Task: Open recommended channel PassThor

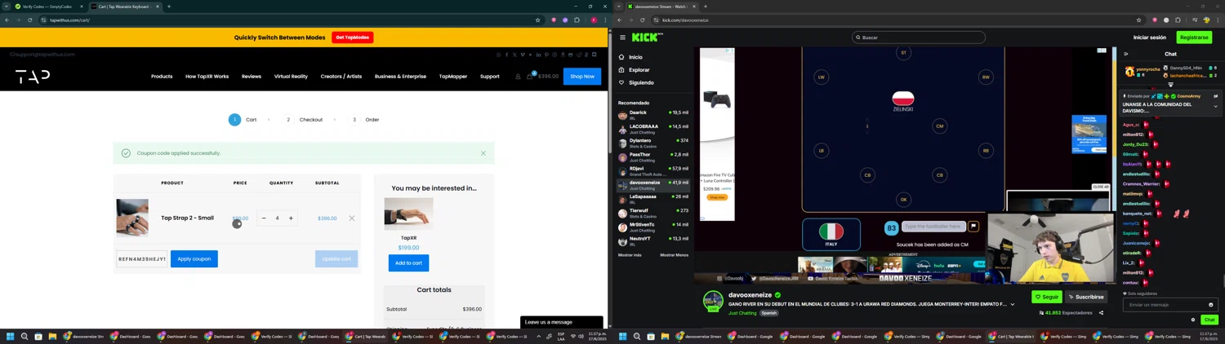Action: 653,157
